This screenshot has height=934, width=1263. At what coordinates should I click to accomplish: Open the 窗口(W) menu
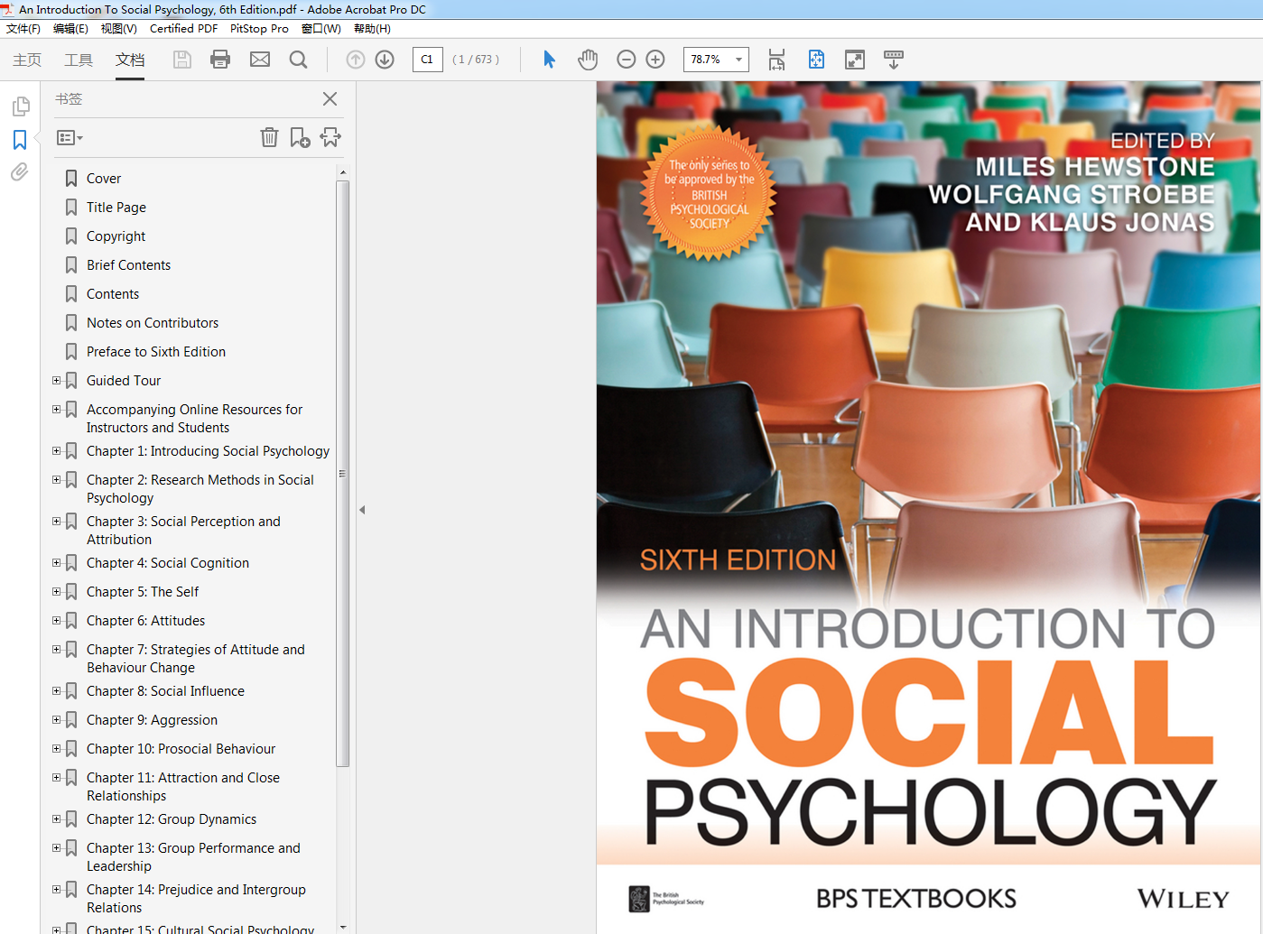tap(321, 29)
